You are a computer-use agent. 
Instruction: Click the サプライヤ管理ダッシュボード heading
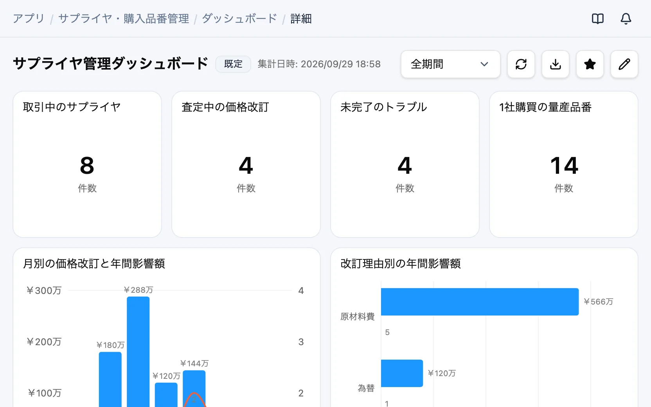coord(110,64)
